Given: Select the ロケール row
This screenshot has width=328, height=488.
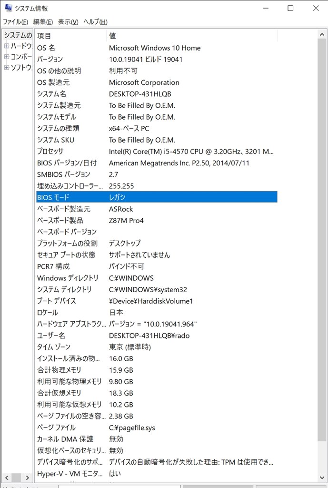Looking at the screenshot, I should pos(157,313).
